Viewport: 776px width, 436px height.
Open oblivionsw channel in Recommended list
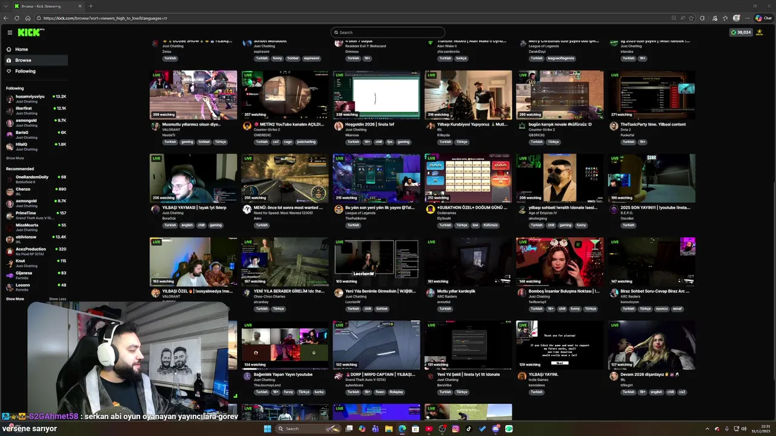click(36, 239)
